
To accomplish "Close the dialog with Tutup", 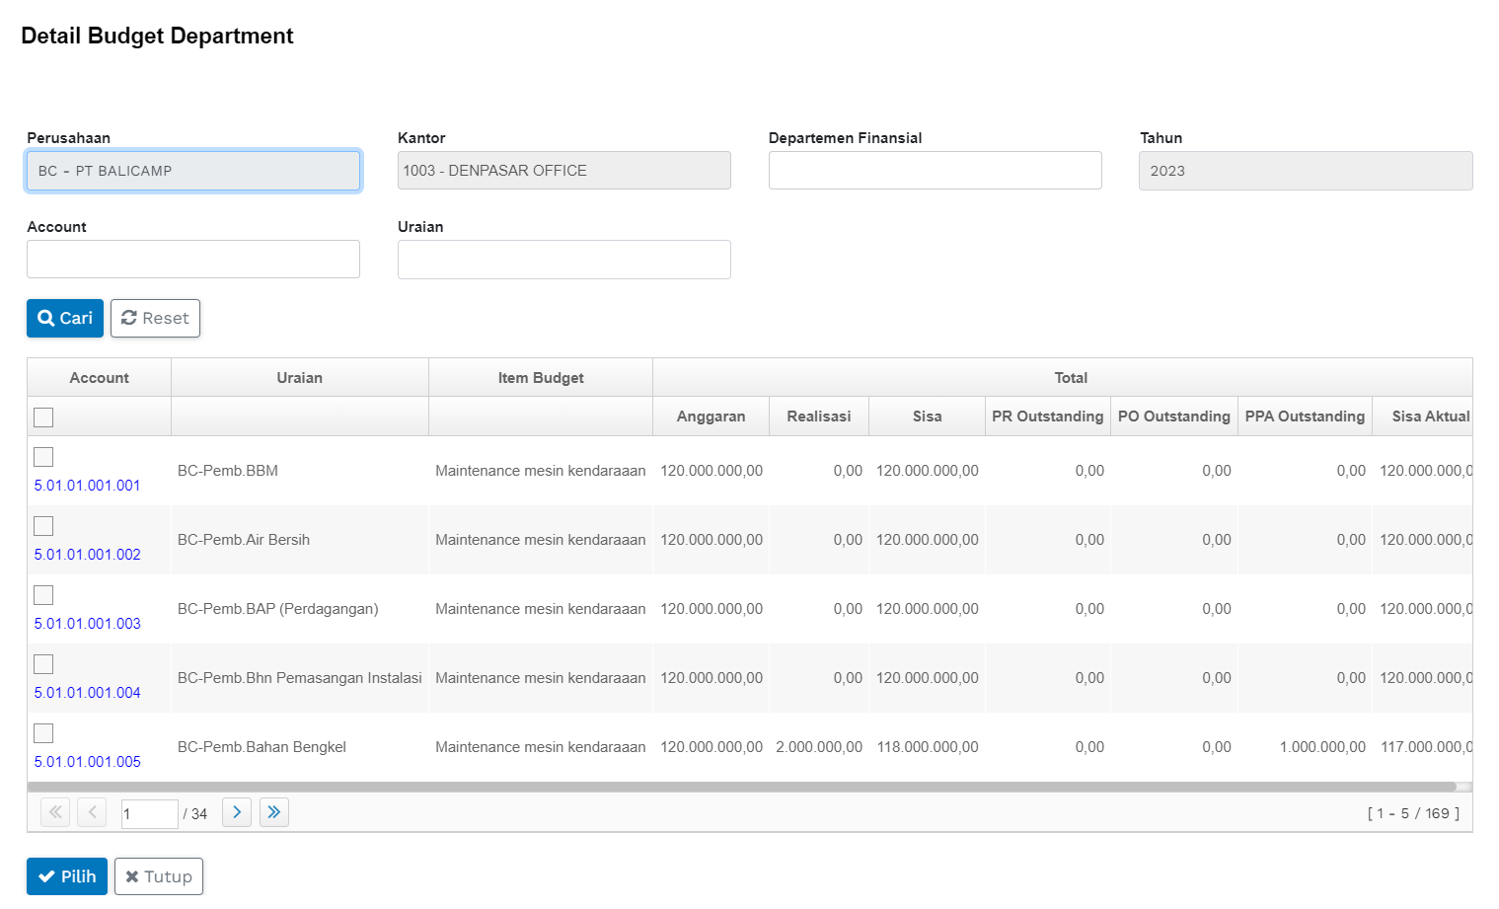I will click(159, 876).
